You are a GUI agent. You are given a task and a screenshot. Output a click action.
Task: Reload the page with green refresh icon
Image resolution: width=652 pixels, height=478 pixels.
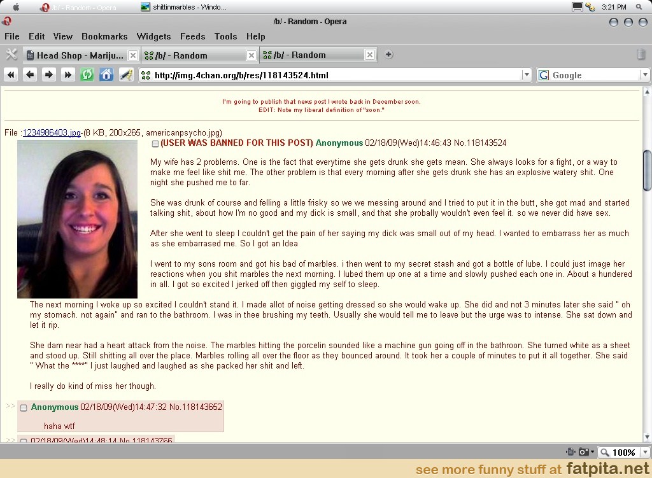tap(87, 75)
